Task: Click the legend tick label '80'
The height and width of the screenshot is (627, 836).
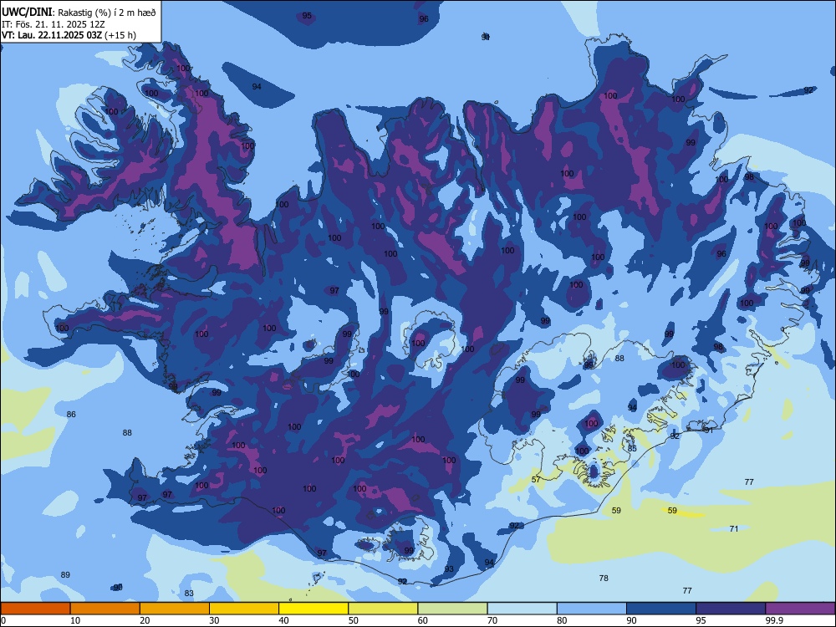Action: pos(562,620)
